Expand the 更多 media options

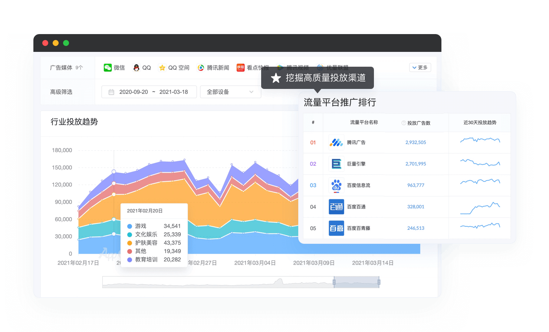pos(420,67)
